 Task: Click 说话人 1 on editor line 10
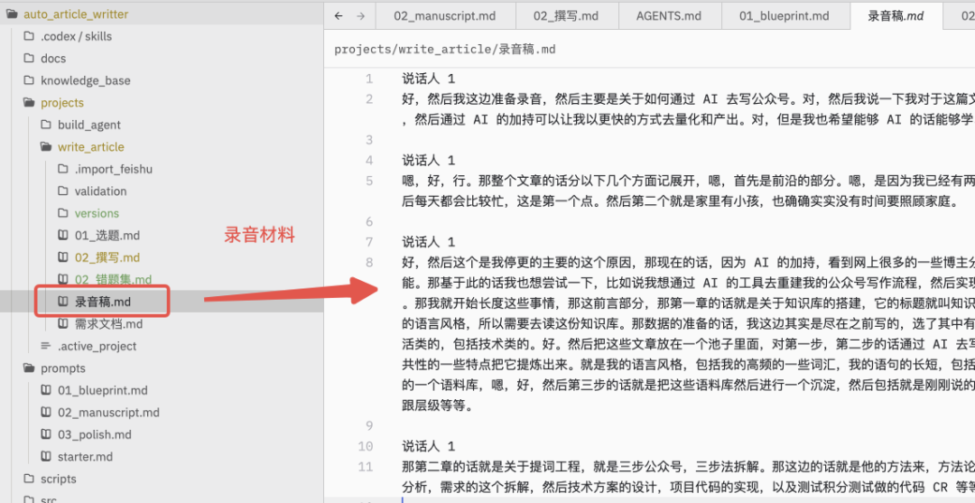tap(429, 446)
